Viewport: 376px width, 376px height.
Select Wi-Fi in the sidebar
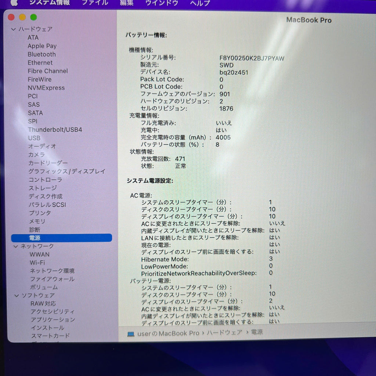[37, 263]
